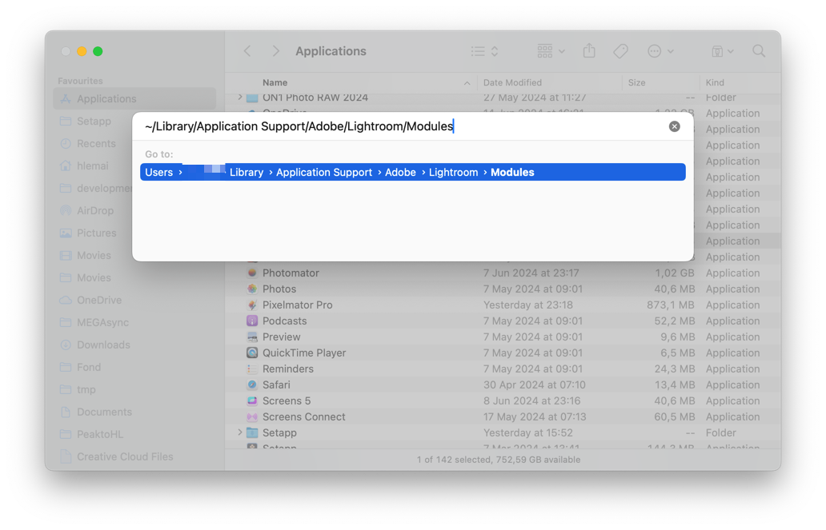Click the Photos app icon
Screen dimensions: 826x530
[252, 289]
